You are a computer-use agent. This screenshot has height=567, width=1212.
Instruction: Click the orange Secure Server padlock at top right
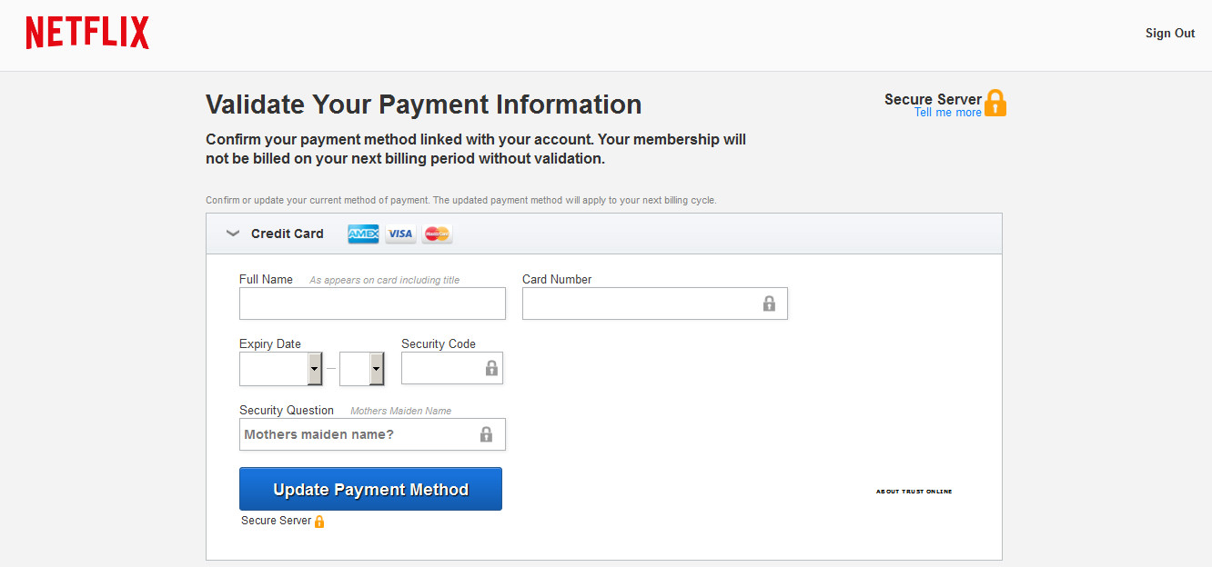pyautogui.click(x=995, y=103)
